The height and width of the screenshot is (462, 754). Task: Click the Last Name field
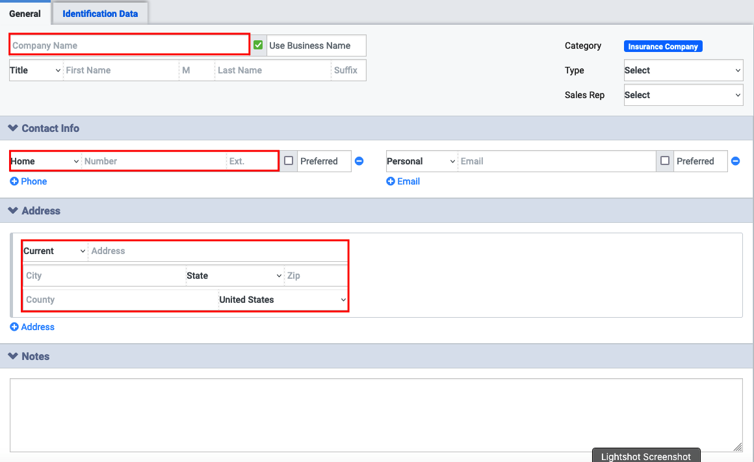pos(273,70)
